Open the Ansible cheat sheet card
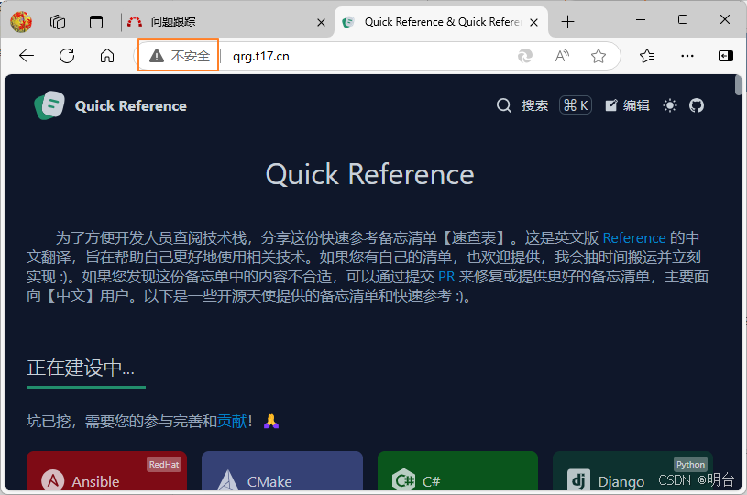Viewport: 747px width, 495px height. (106, 470)
